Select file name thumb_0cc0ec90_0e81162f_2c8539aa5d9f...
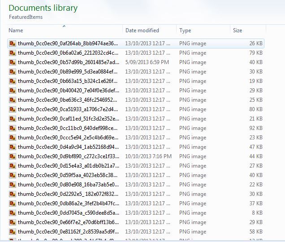Screen dimensions: 285x242 click(68, 232)
